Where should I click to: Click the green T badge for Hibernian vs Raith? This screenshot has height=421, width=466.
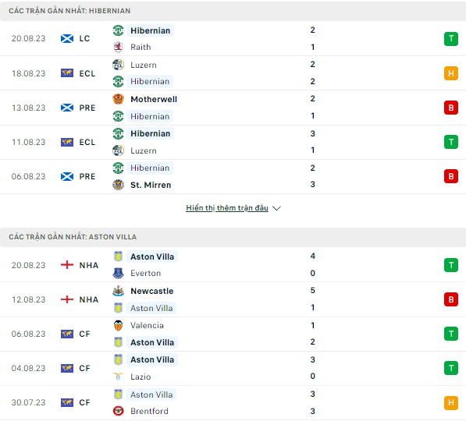pyautogui.click(x=451, y=39)
